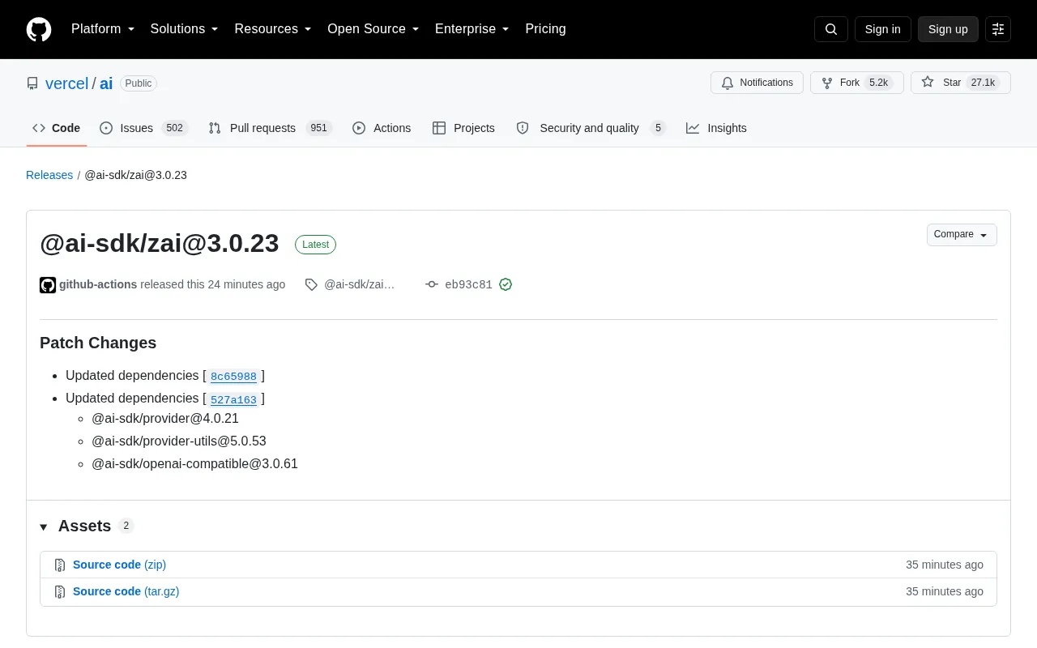Click the repository book icon beside vercel

(x=32, y=83)
